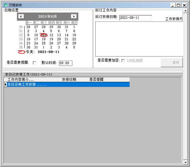Screen dimensions: 190x167
Task: Select date 23 in the calendar
Action: (x=28, y=43)
